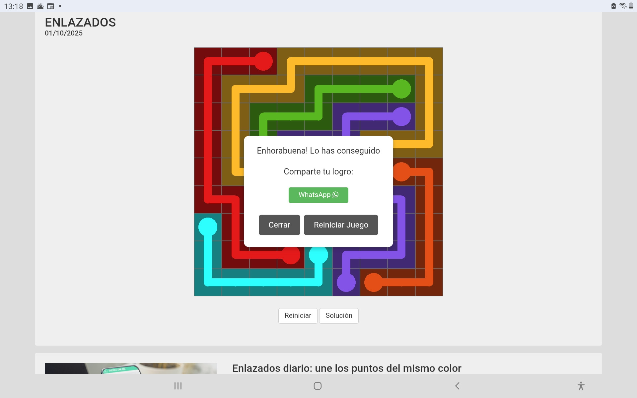Click the orange endpoint dot in the bottom row

pyautogui.click(x=374, y=282)
